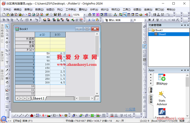Click the New Function Plot icon
This screenshot has width=190, height=123.
pos(24,15)
